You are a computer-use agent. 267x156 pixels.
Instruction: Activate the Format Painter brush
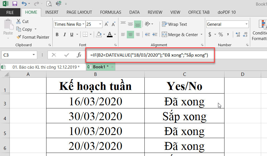pyautogui.click(x=18, y=37)
